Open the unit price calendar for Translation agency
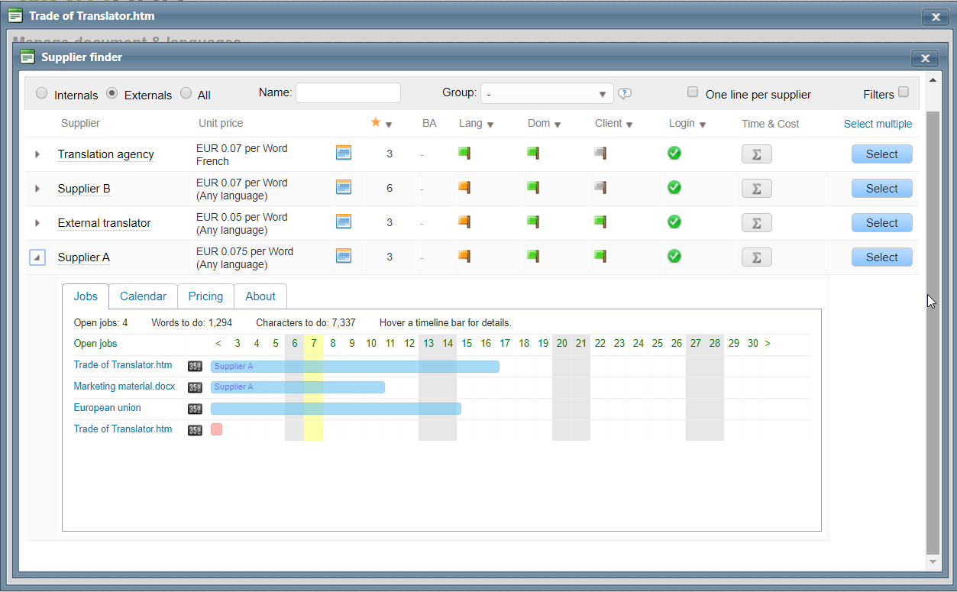957x592 pixels. click(344, 153)
